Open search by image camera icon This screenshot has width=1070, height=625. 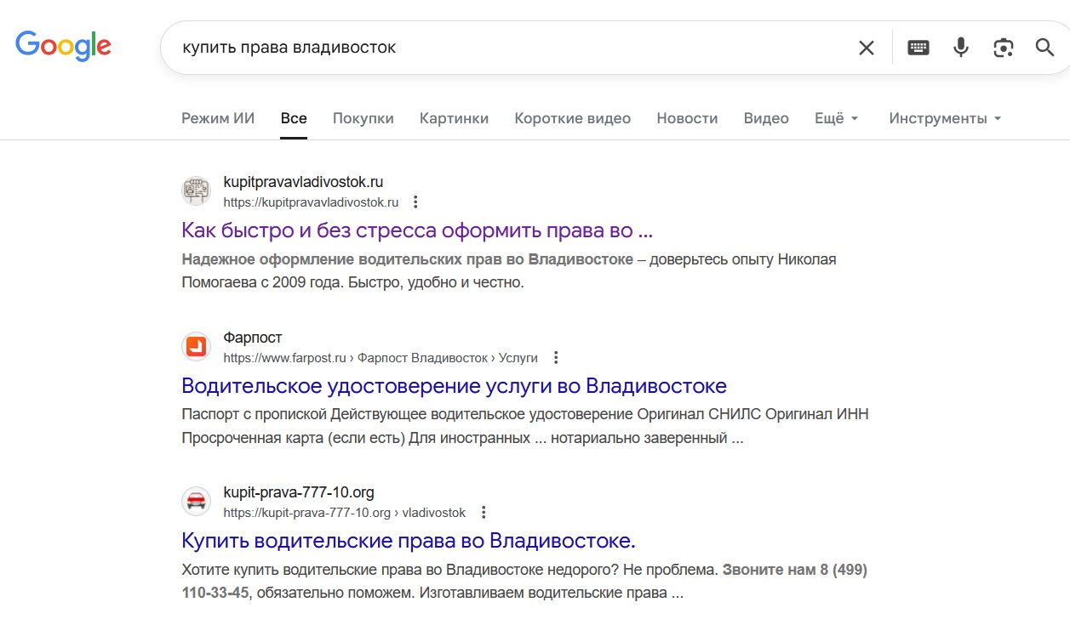(1003, 48)
